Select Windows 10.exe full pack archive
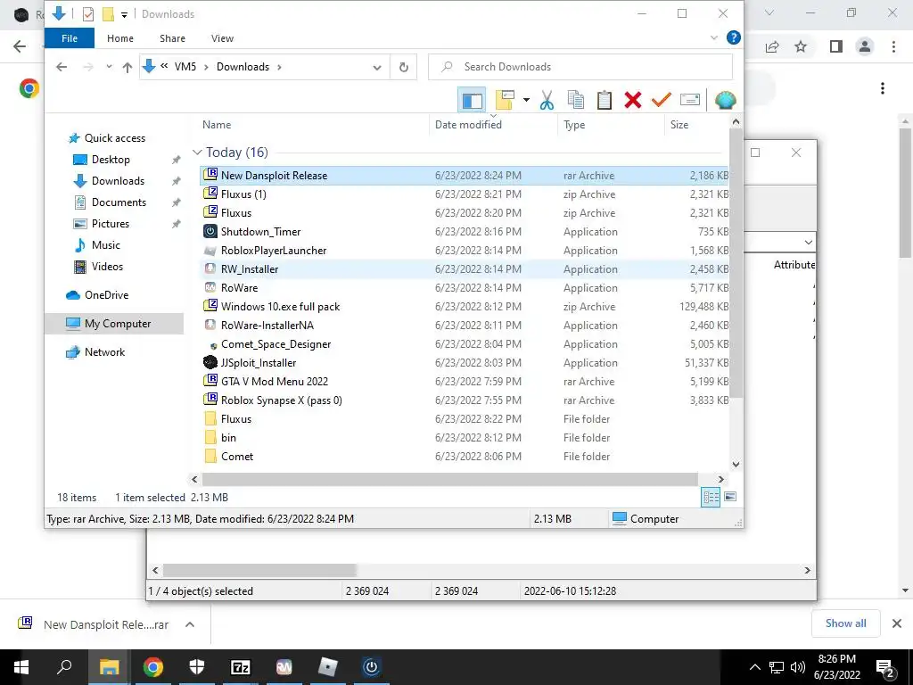The width and height of the screenshot is (913, 685). click(464, 307)
